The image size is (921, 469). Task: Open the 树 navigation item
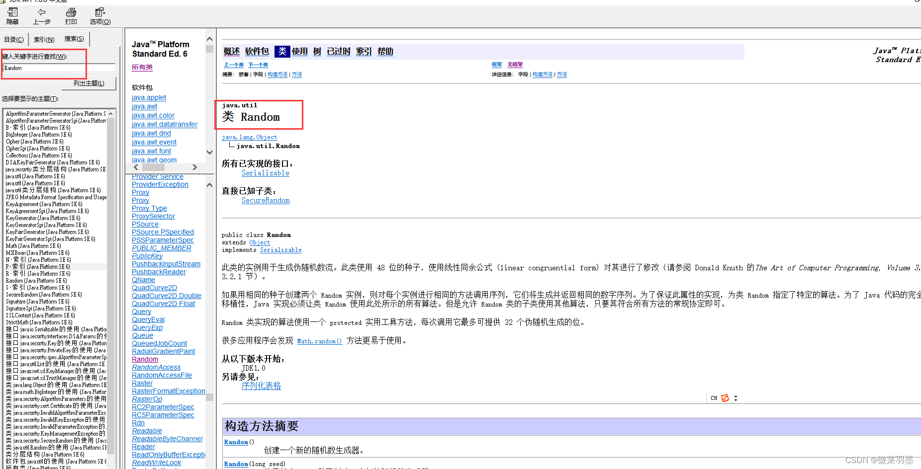coord(317,51)
